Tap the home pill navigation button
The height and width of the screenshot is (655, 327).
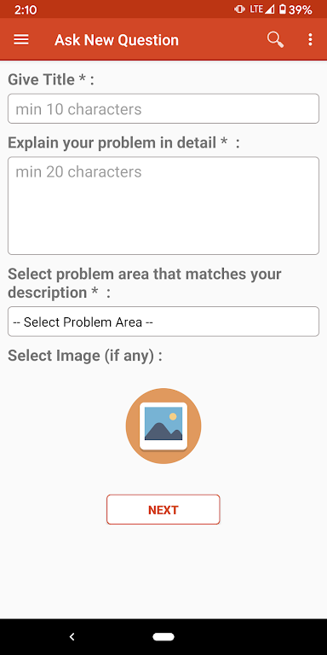(x=163, y=636)
